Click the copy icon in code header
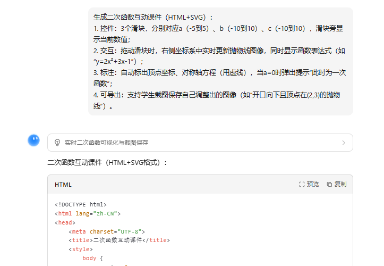The width and height of the screenshot is (384, 266). click(329, 184)
